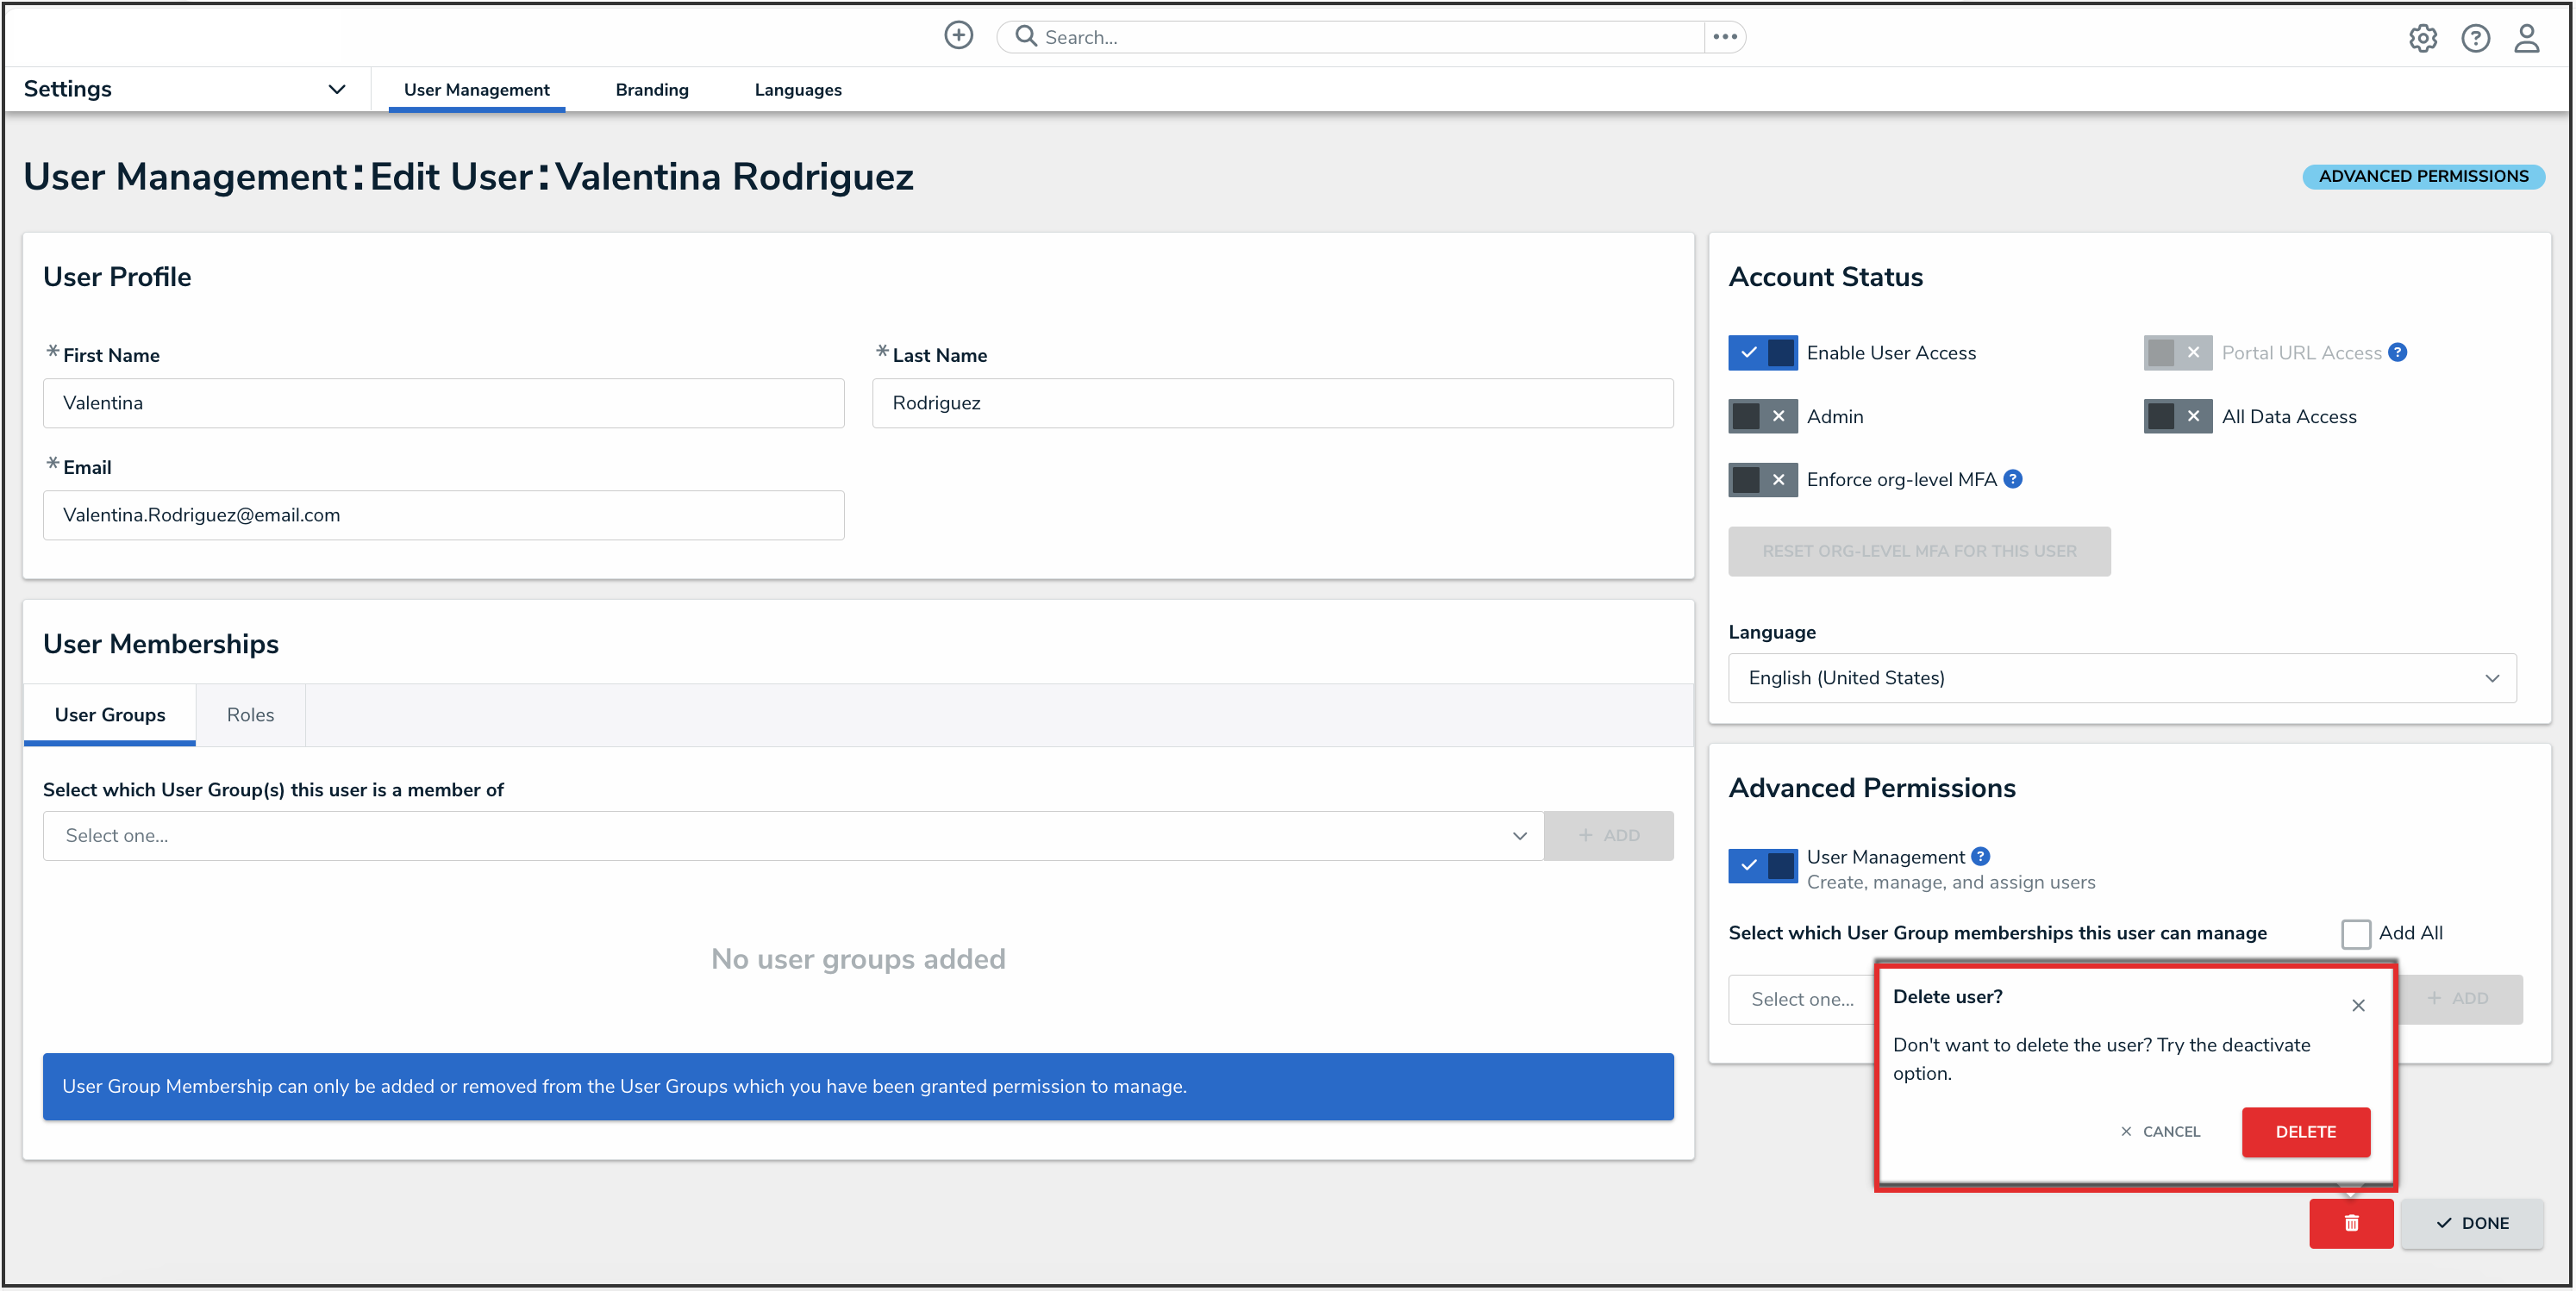Open the Language dropdown
This screenshot has width=2576, height=1291.
point(2121,678)
